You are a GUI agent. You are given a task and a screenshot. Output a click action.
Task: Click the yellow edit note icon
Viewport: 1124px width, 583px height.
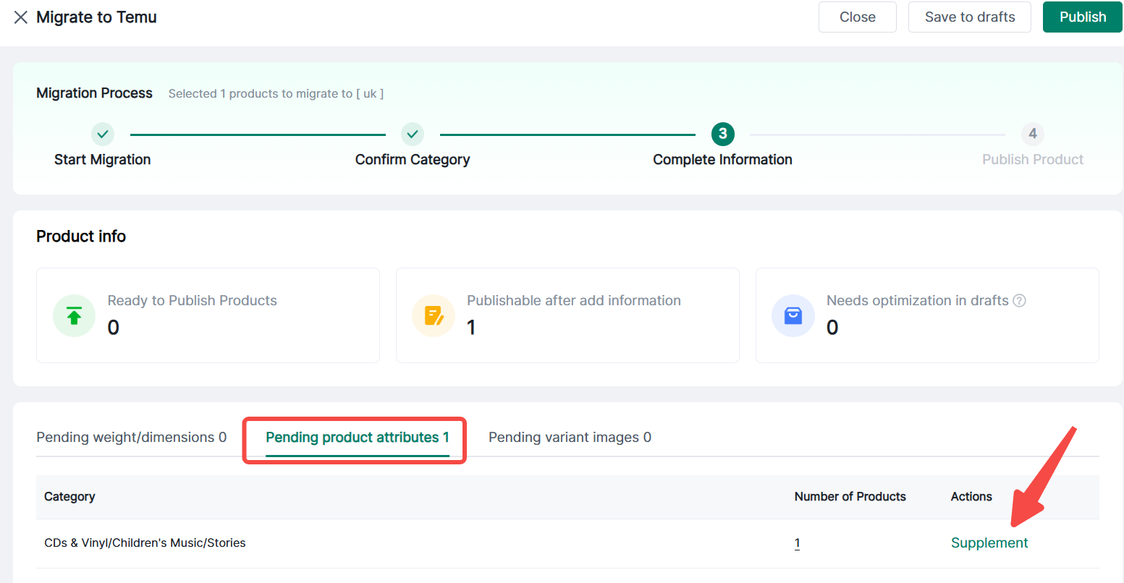point(433,315)
